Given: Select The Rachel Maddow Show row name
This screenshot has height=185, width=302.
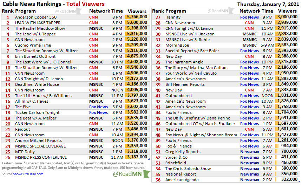Looking at the screenshot, I should [x=40, y=28].
